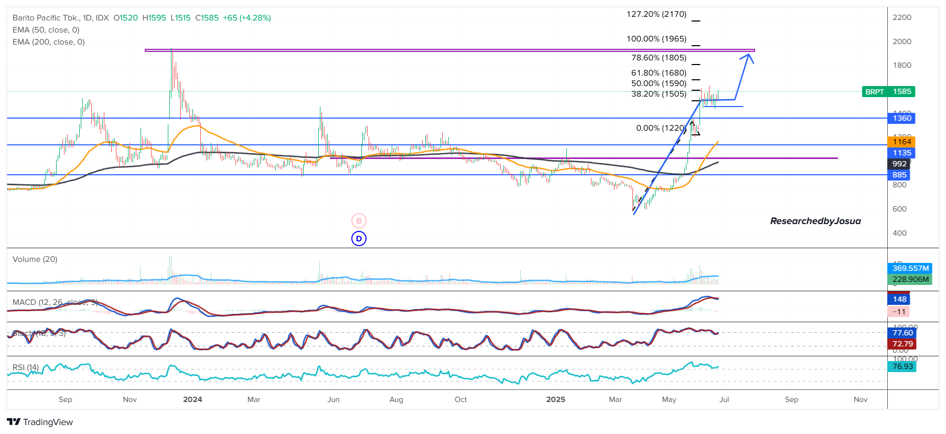Screen dimensions: 946x434
Task: Open the TradingView logo link
Action: 40,422
